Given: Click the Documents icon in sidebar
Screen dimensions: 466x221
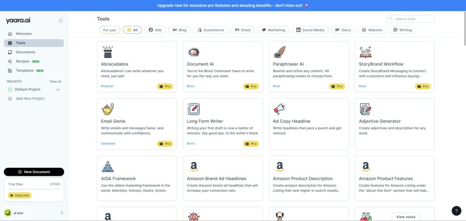Looking at the screenshot, I should [10, 52].
